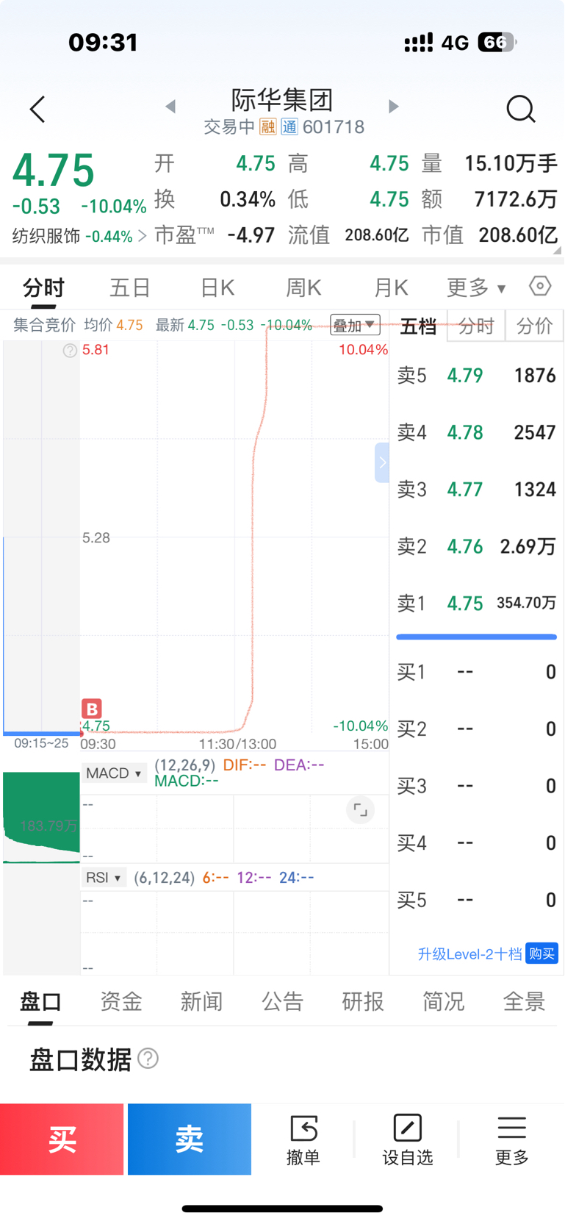Tap the blue 卖 sell button

[190, 1139]
